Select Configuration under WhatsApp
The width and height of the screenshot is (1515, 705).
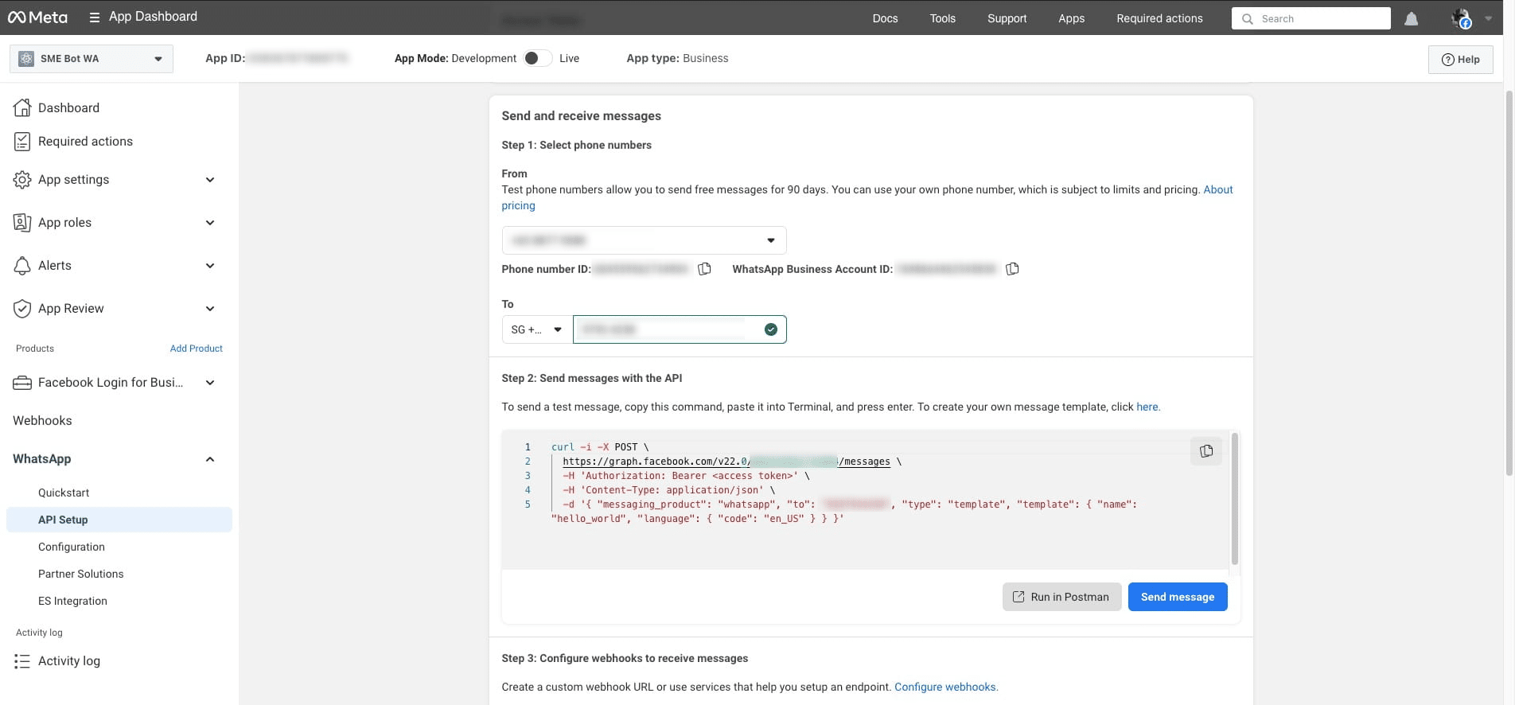point(72,547)
